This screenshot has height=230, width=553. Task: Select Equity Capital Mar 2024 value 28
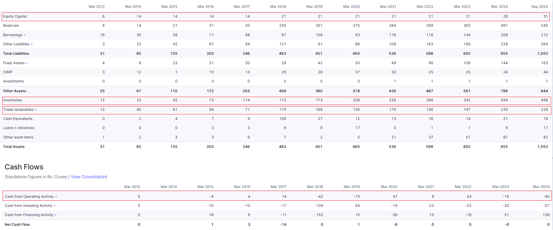[x=505, y=16]
